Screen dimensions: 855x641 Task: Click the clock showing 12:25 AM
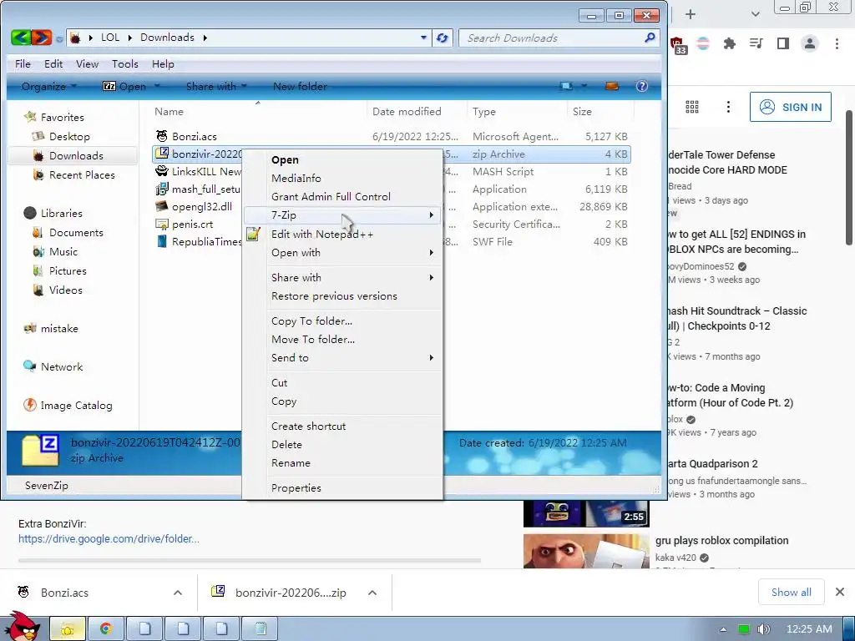(x=809, y=629)
